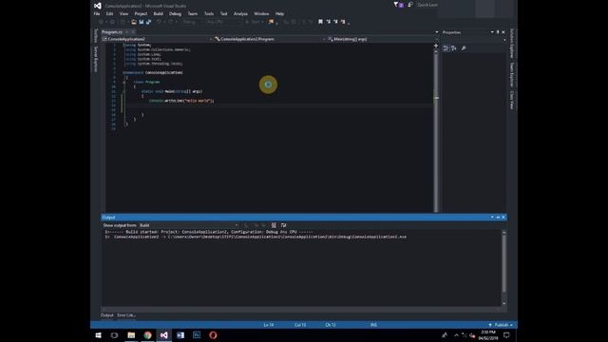Open the Debug configuration dropdown

tap(192, 22)
